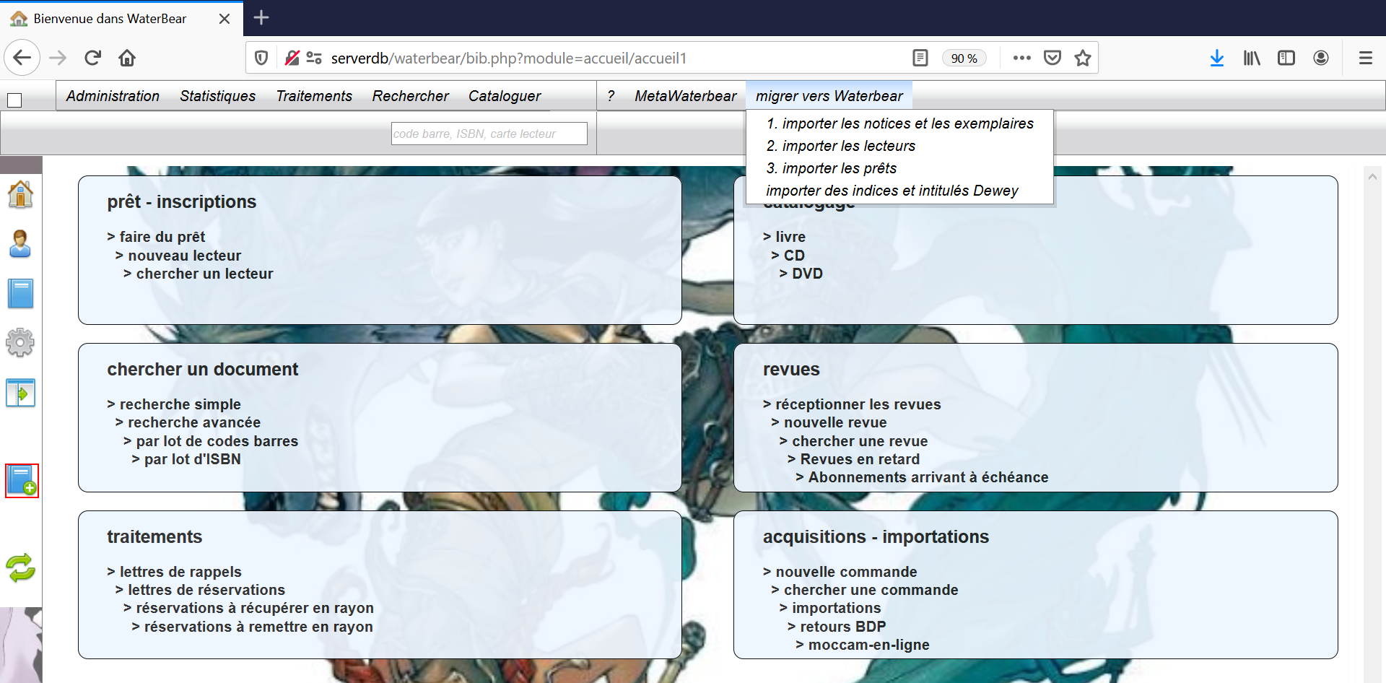Viewport: 1386px width, 683px height.
Task: Click migrer vers Waterbear menu
Action: pyautogui.click(x=829, y=96)
